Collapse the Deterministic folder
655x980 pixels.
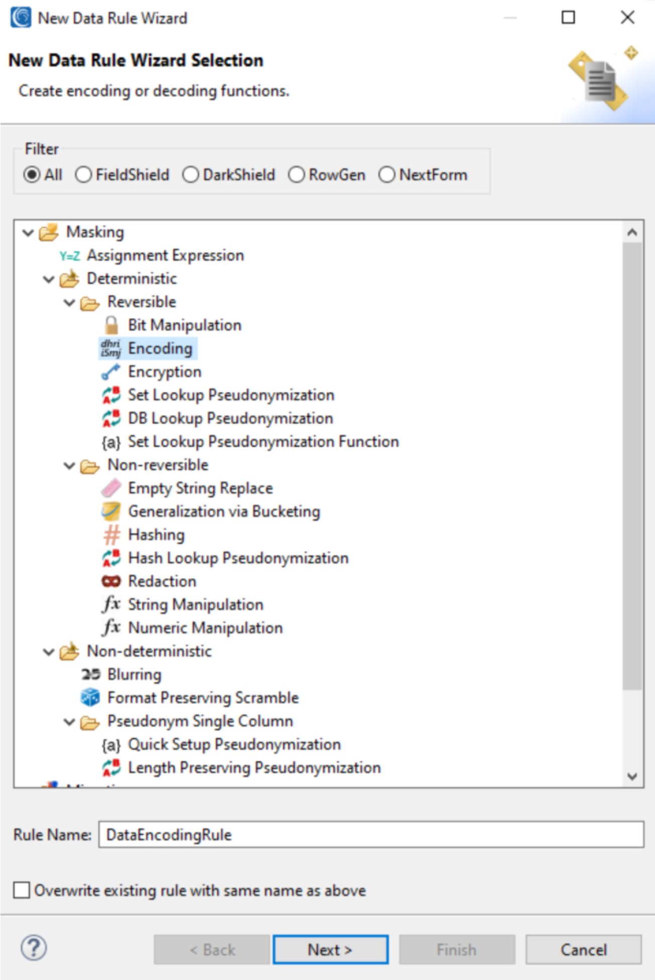49,279
